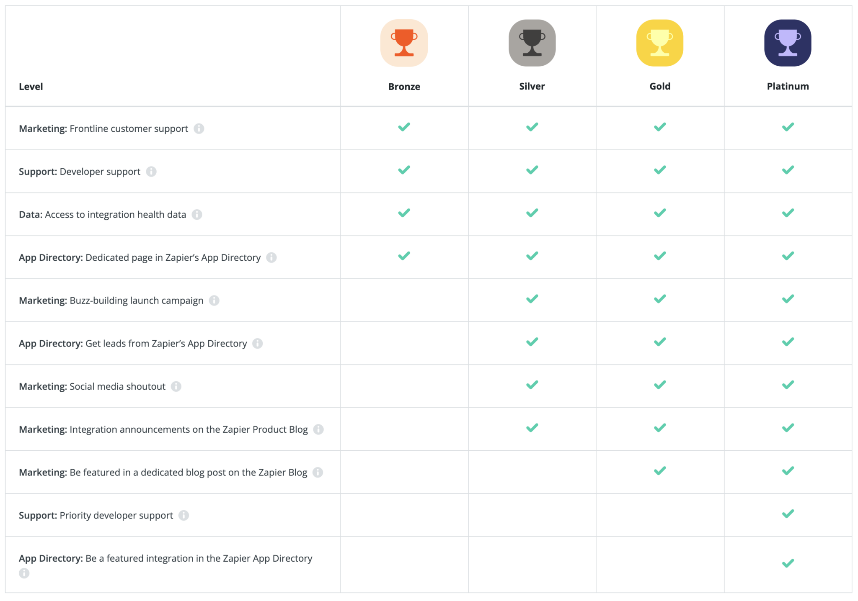
Task: Select the Gold column header
Action: tap(659, 86)
